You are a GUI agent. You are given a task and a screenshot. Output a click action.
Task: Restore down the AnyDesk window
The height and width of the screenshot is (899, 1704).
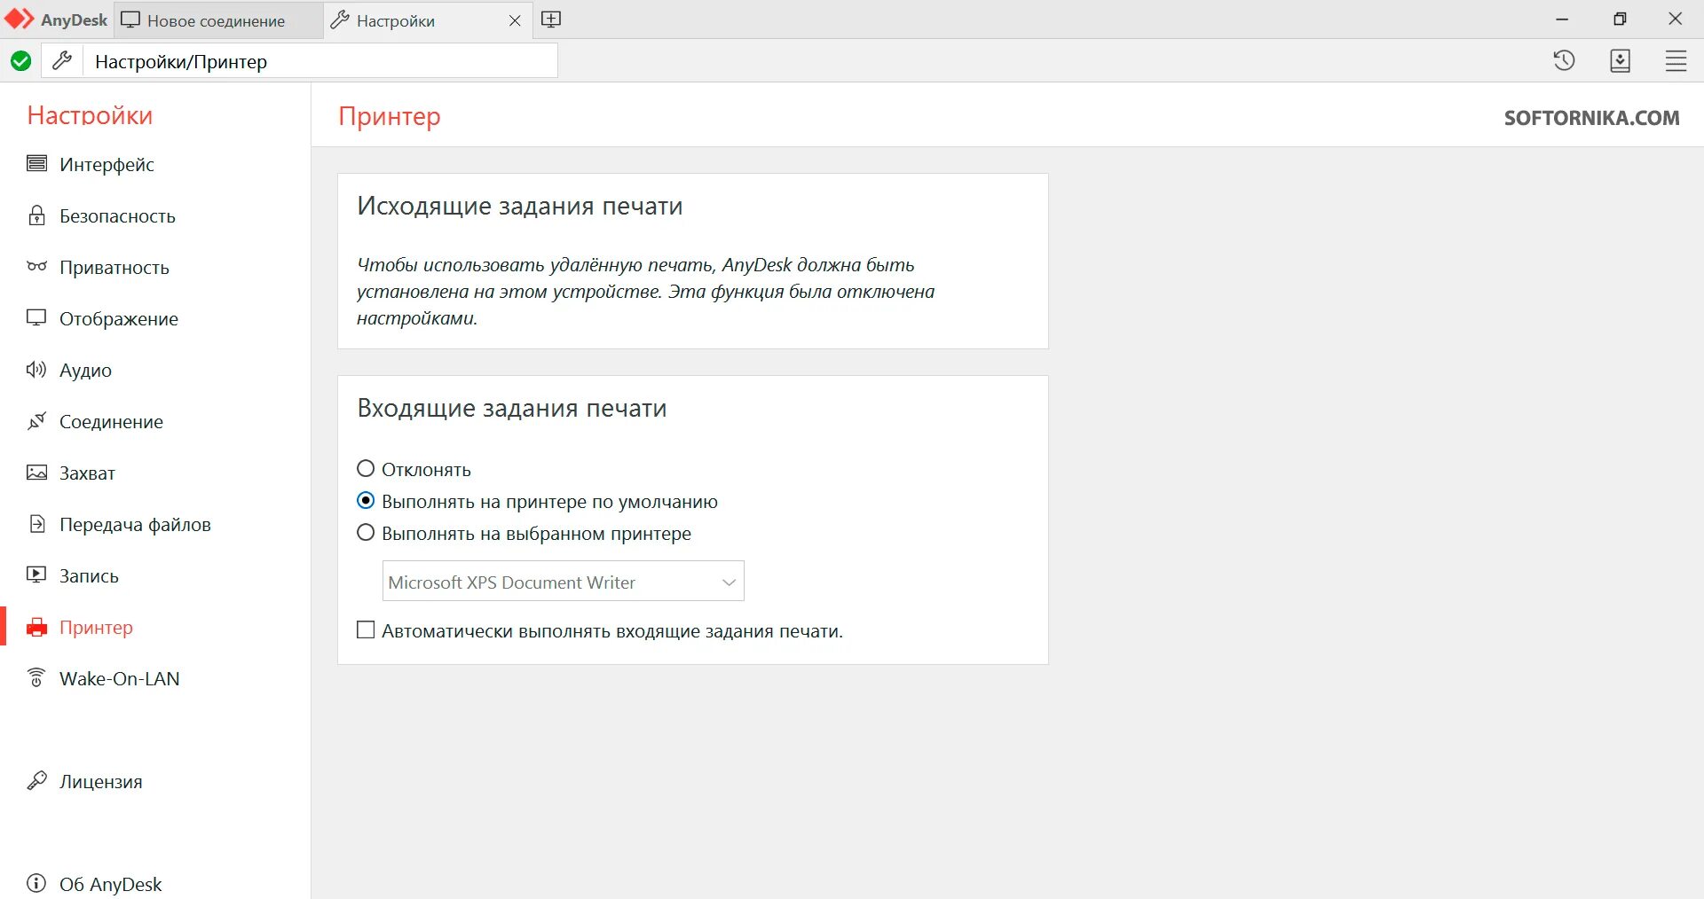(x=1620, y=20)
